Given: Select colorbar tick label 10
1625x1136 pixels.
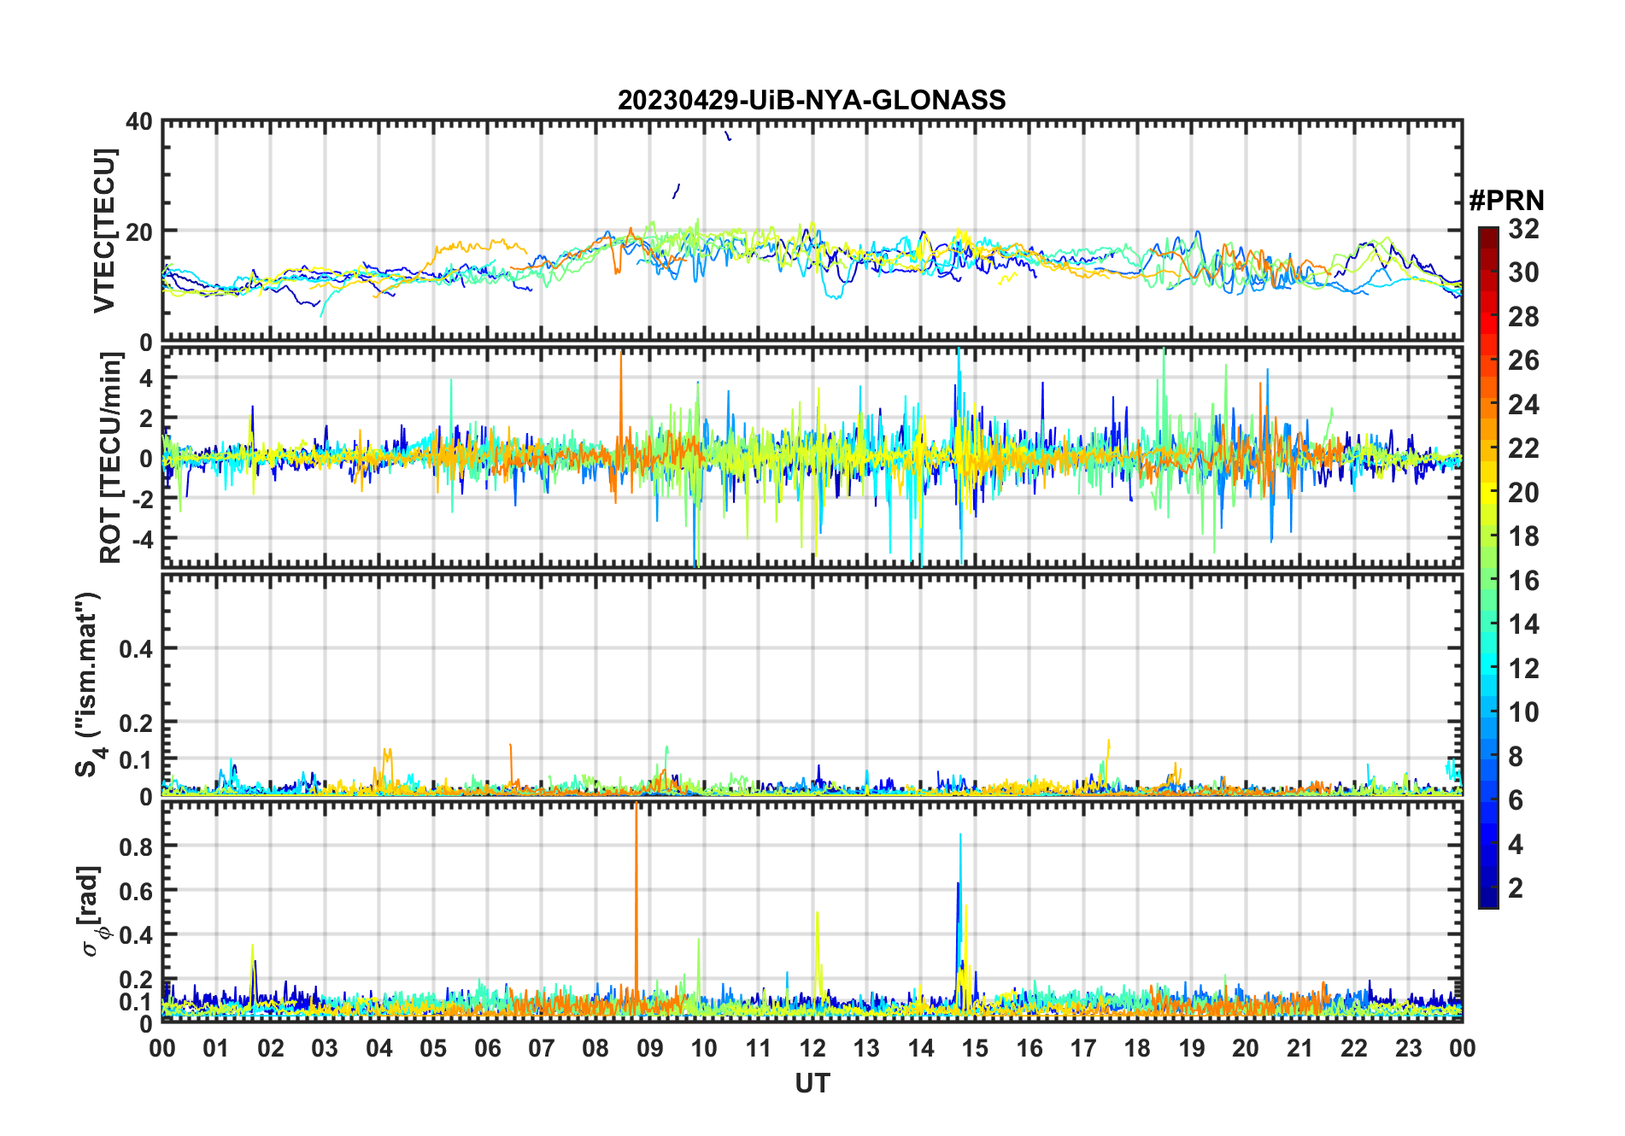Looking at the screenshot, I should pos(1523,712).
